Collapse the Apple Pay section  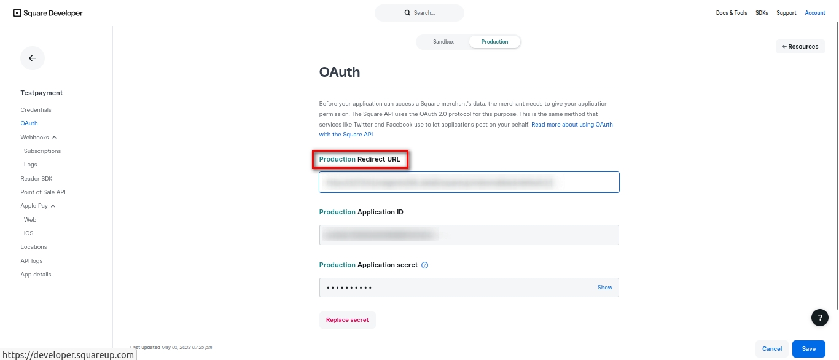53,206
